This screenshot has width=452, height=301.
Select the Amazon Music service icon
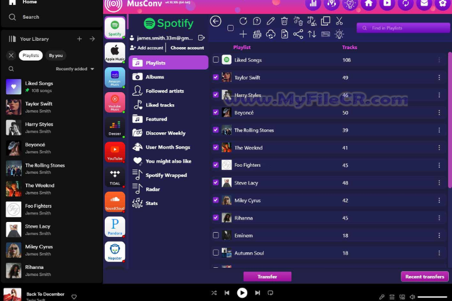click(115, 78)
